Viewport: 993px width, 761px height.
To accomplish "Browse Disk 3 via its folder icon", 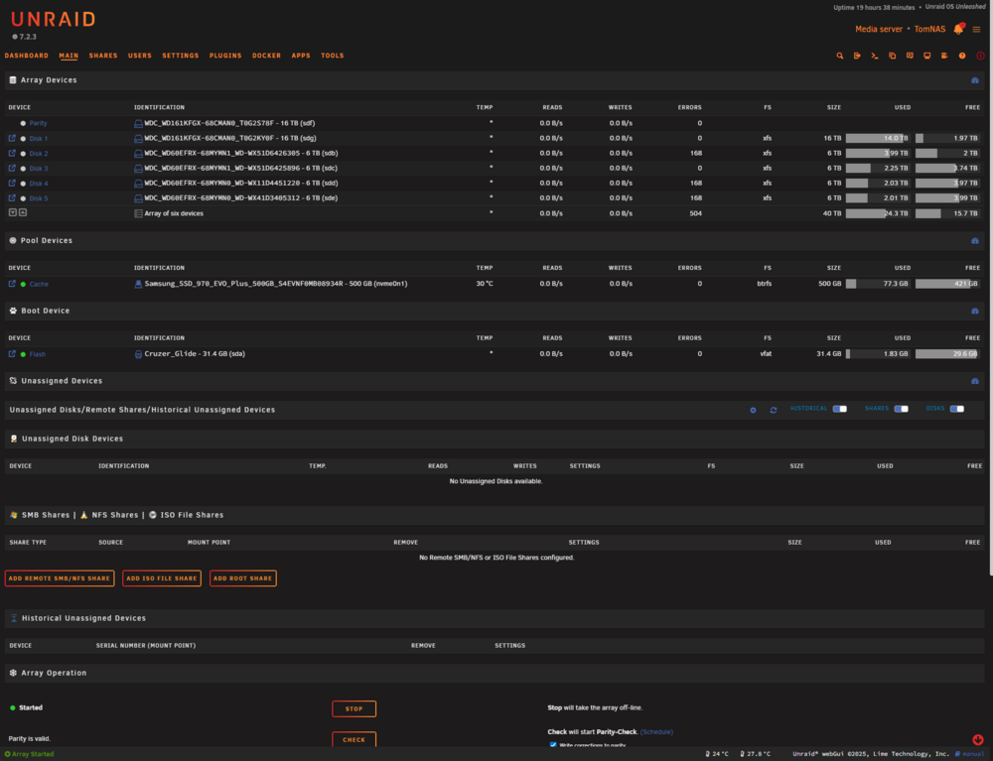I will click(x=12, y=169).
